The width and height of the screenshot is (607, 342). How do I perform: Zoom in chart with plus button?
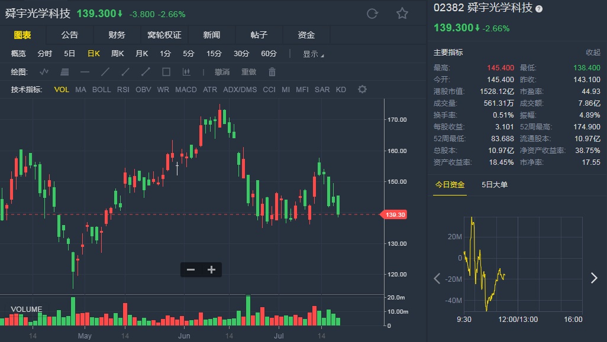click(211, 270)
